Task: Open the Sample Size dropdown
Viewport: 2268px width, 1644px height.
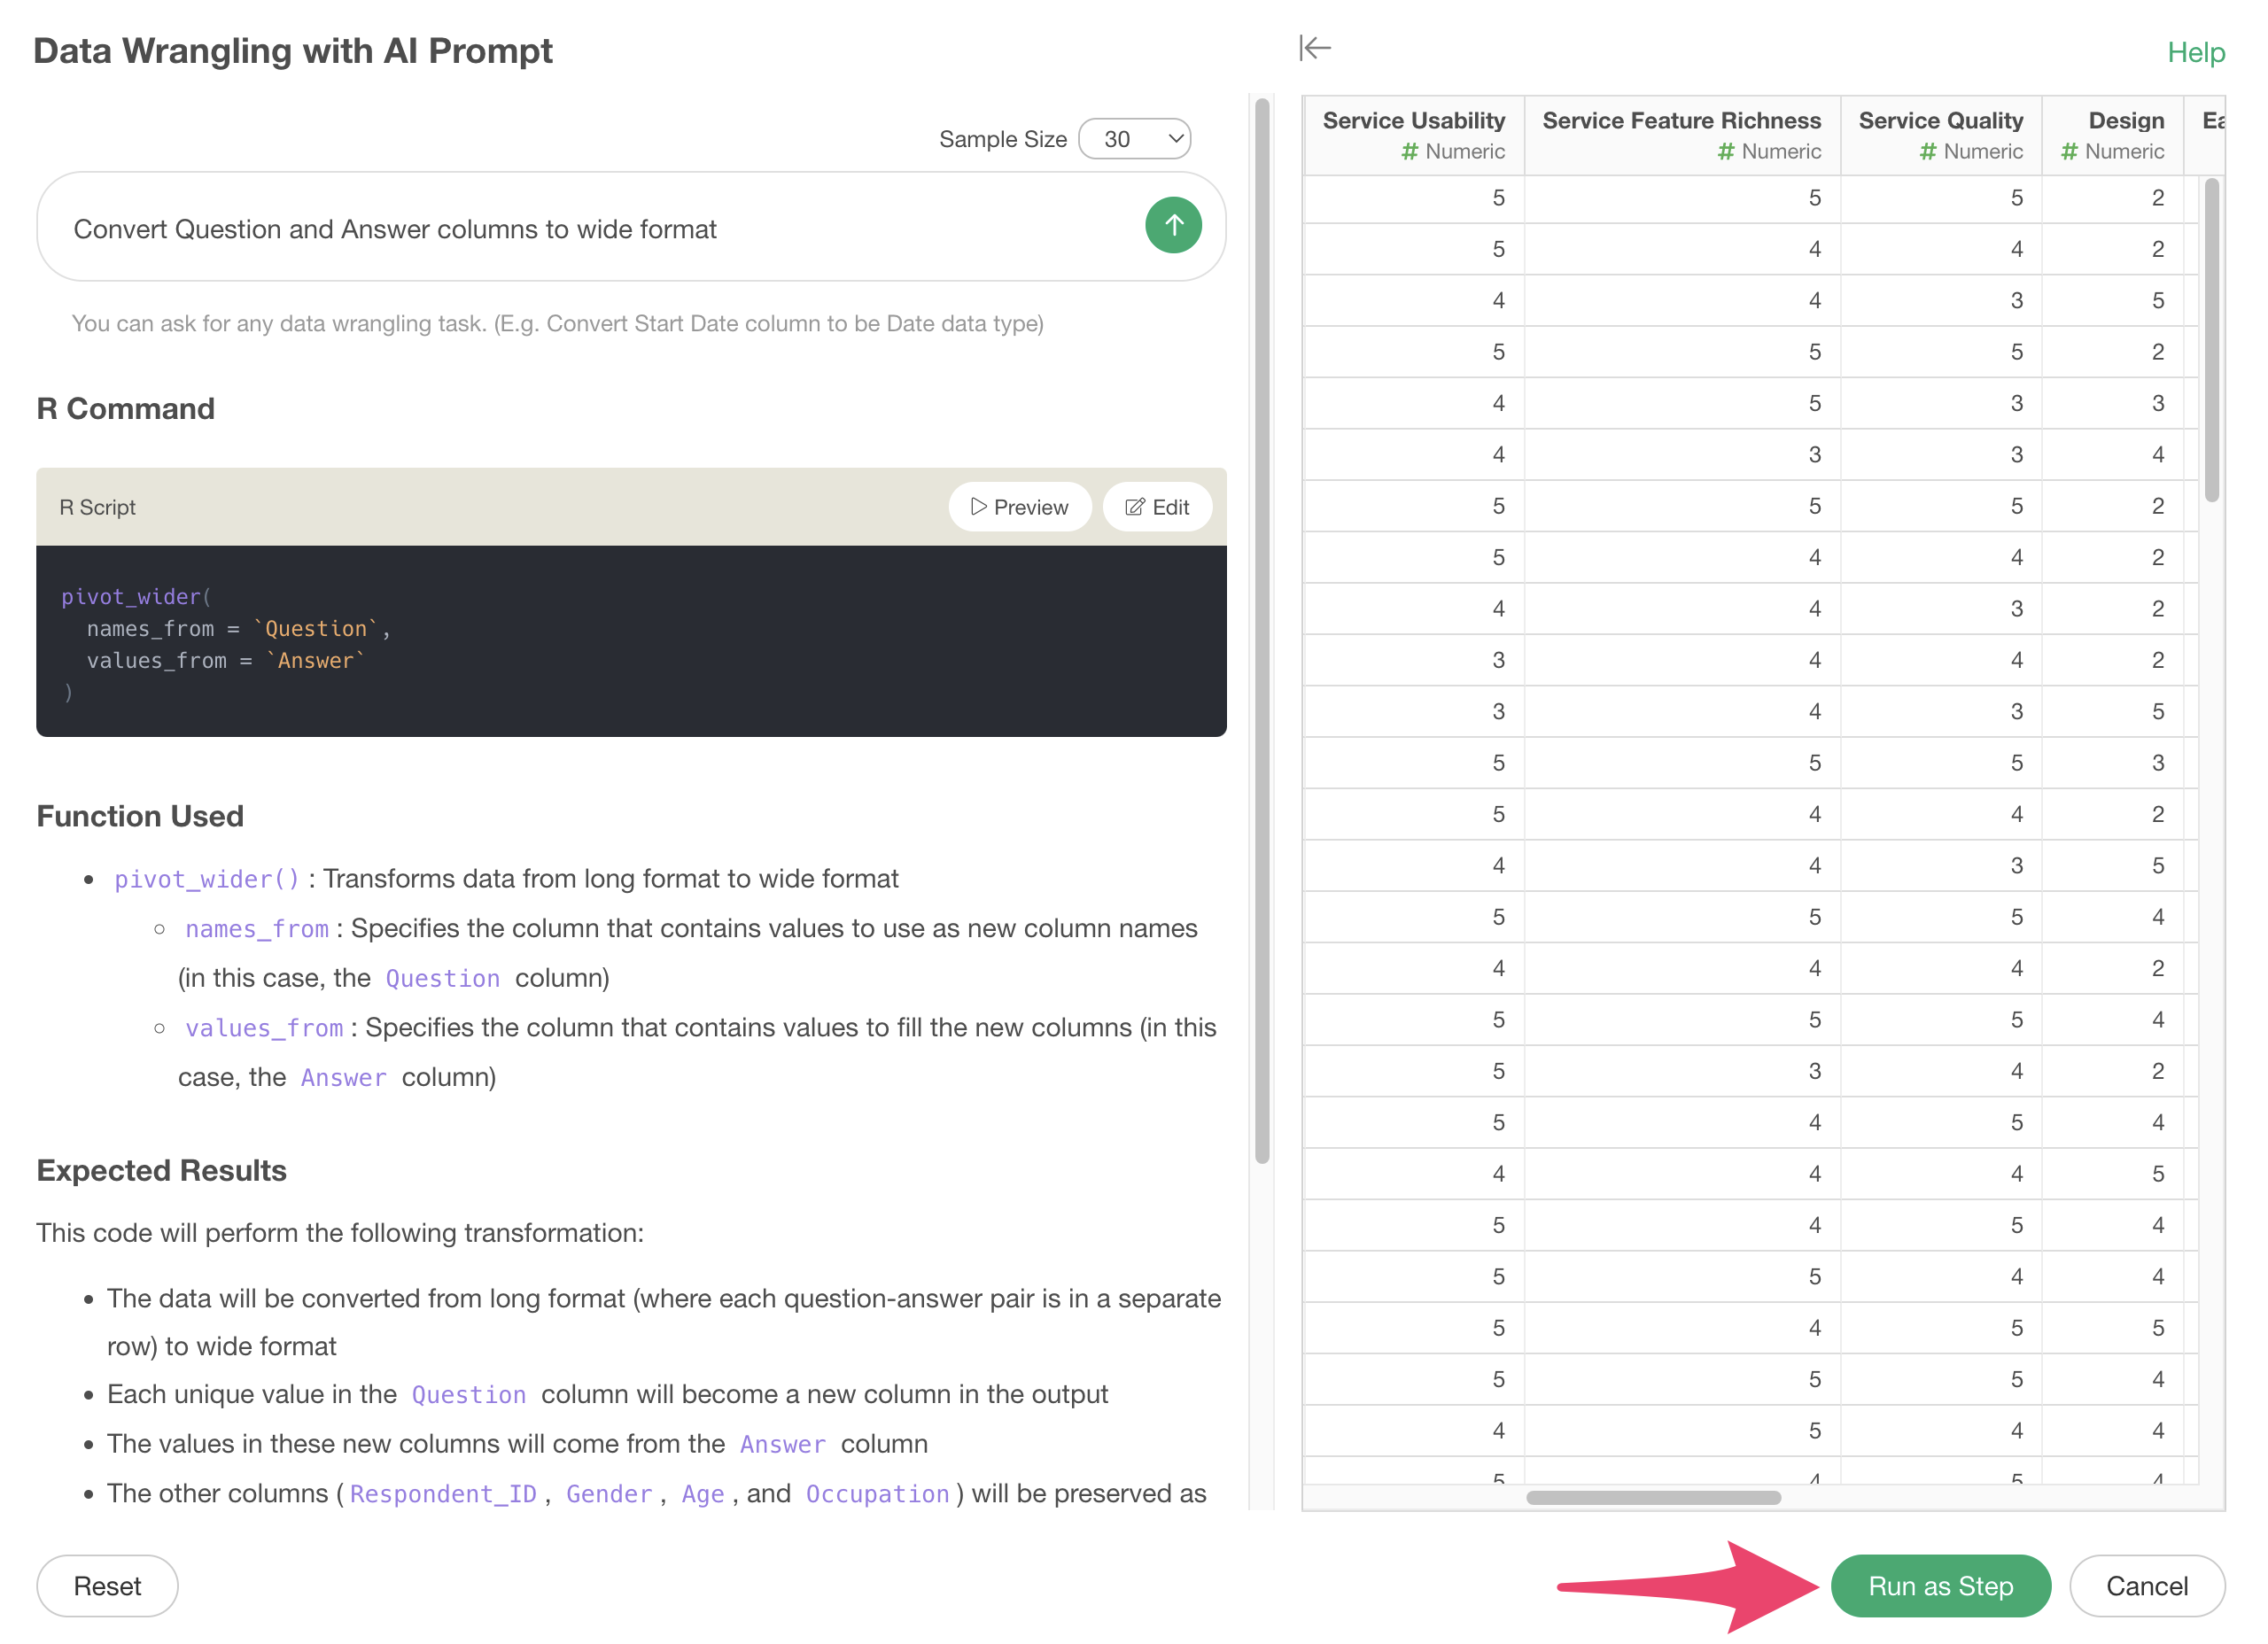Action: click(1135, 139)
